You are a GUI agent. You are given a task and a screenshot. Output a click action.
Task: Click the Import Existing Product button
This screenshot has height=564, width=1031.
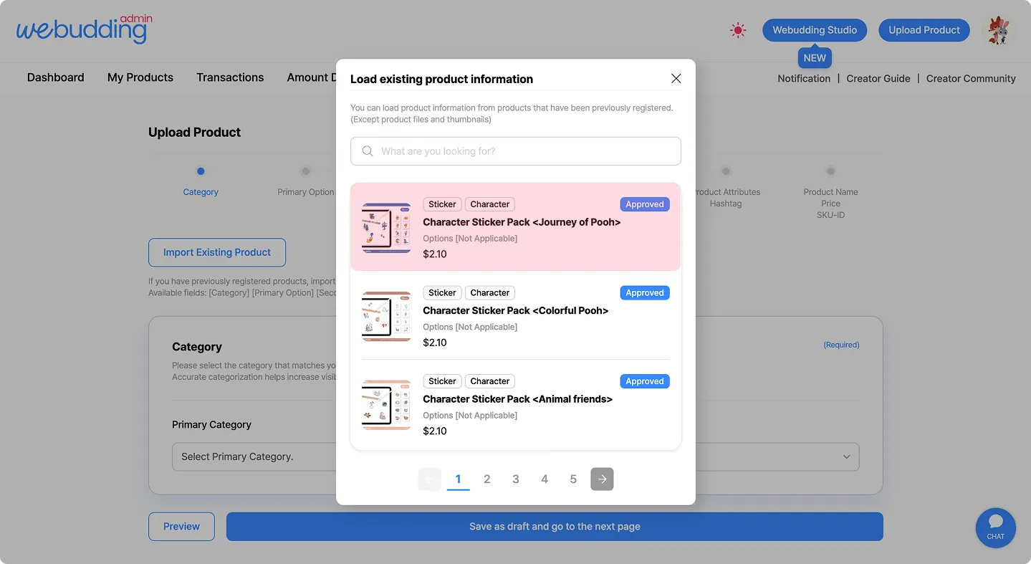pyautogui.click(x=217, y=252)
